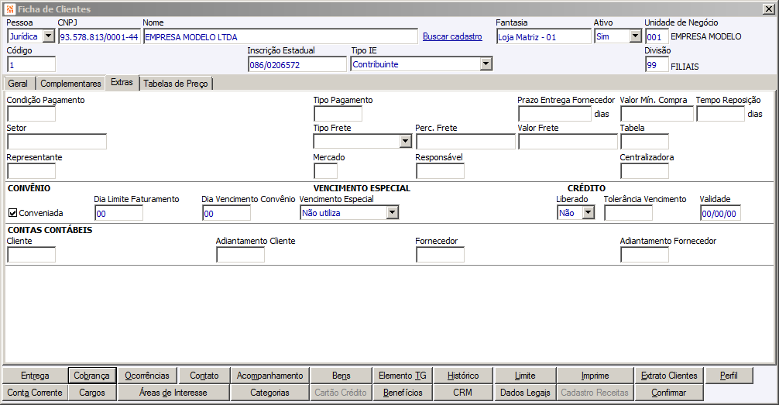
Task: Open the Conta Corrente button
Action: click(35, 393)
